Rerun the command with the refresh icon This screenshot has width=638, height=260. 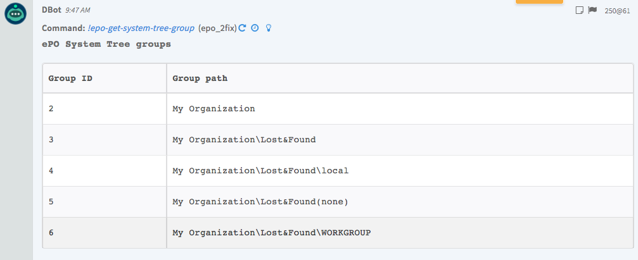pyautogui.click(x=242, y=28)
